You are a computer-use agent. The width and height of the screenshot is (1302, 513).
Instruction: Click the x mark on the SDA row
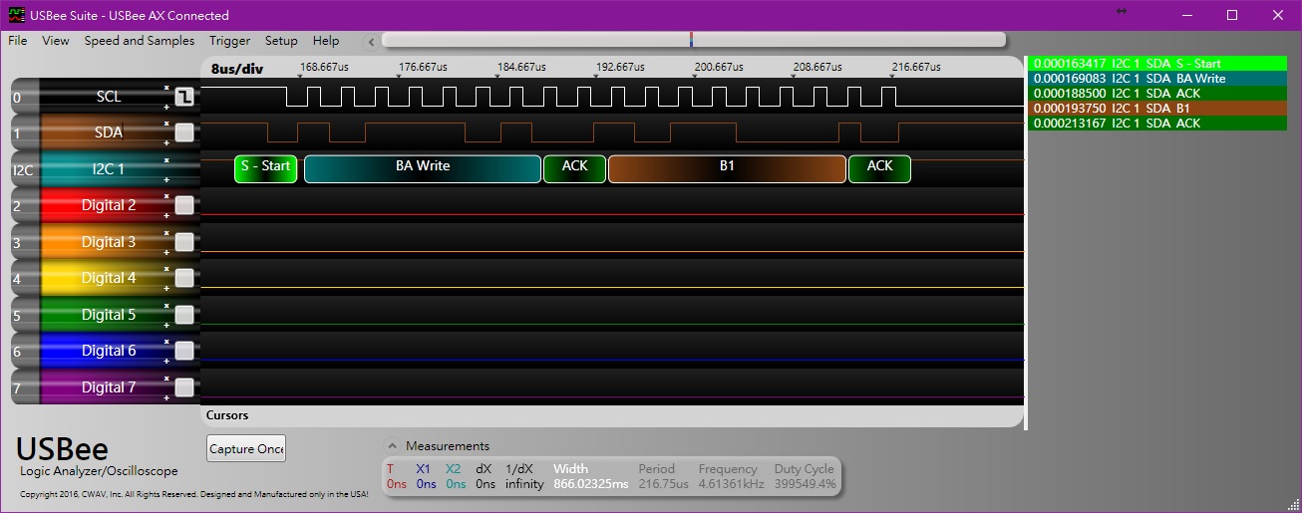tap(166, 124)
